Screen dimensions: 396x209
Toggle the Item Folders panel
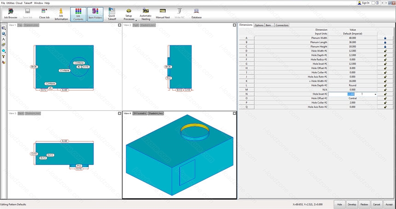click(95, 14)
